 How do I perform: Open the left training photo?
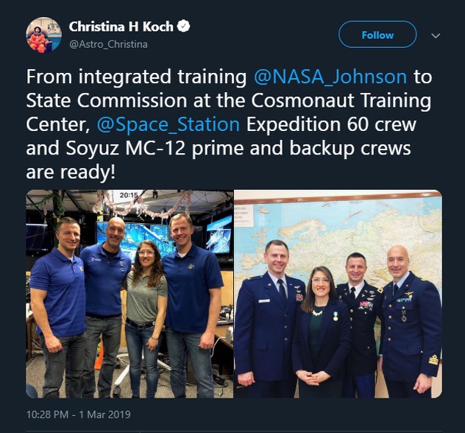coord(129,294)
